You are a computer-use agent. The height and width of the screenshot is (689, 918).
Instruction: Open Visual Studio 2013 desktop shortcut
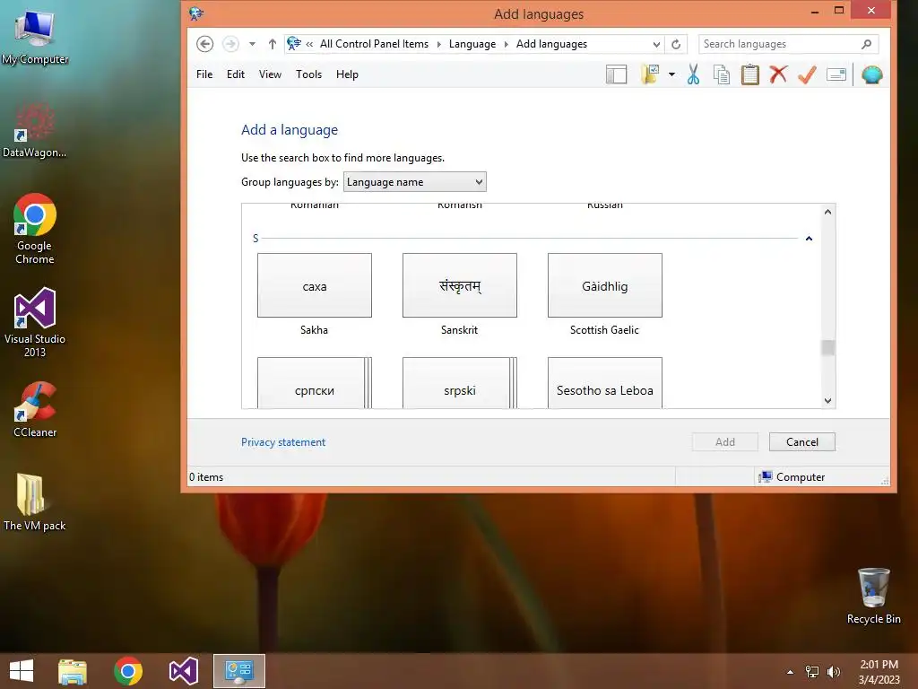tap(35, 322)
